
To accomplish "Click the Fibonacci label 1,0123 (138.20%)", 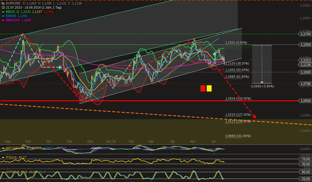I will [x=238, y=121].
